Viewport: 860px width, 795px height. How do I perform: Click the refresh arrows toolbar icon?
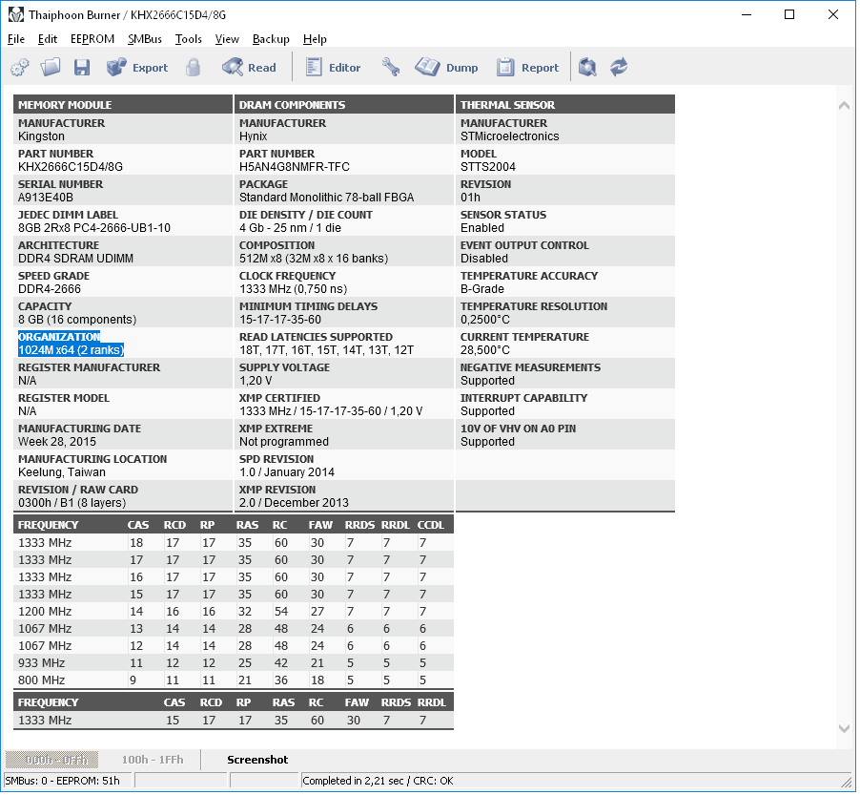pos(619,68)
